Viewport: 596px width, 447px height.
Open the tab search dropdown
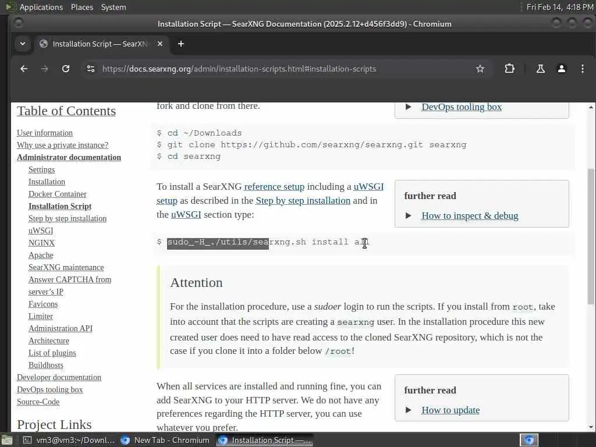pos(23,44)
